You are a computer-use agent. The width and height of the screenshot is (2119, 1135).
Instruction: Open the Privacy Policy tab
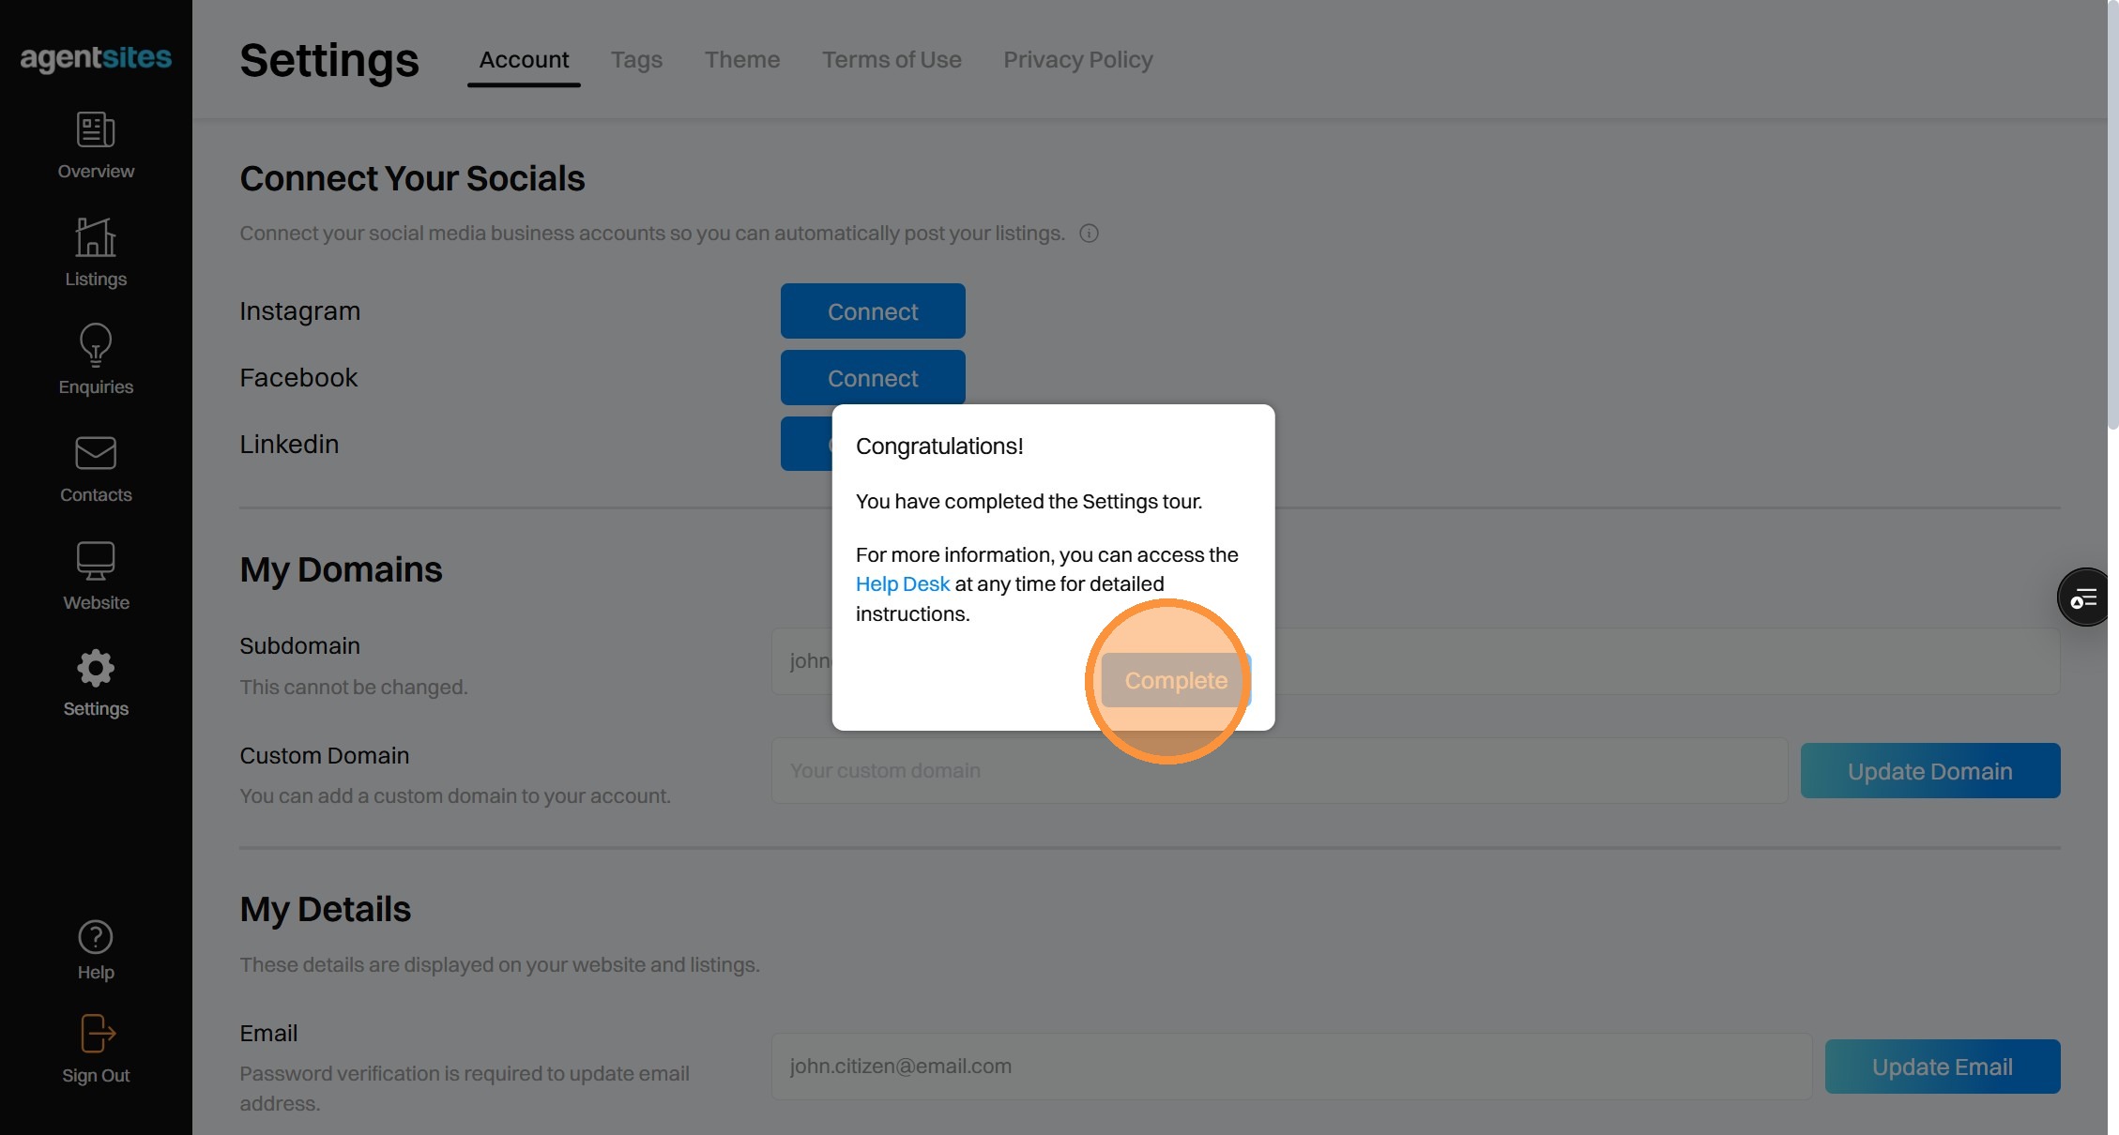point(1077,60)
